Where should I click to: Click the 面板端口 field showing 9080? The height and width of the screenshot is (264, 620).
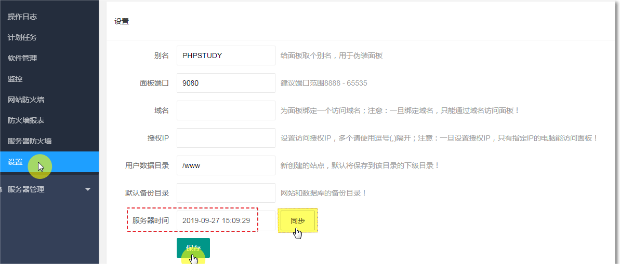tap(226, 84)
